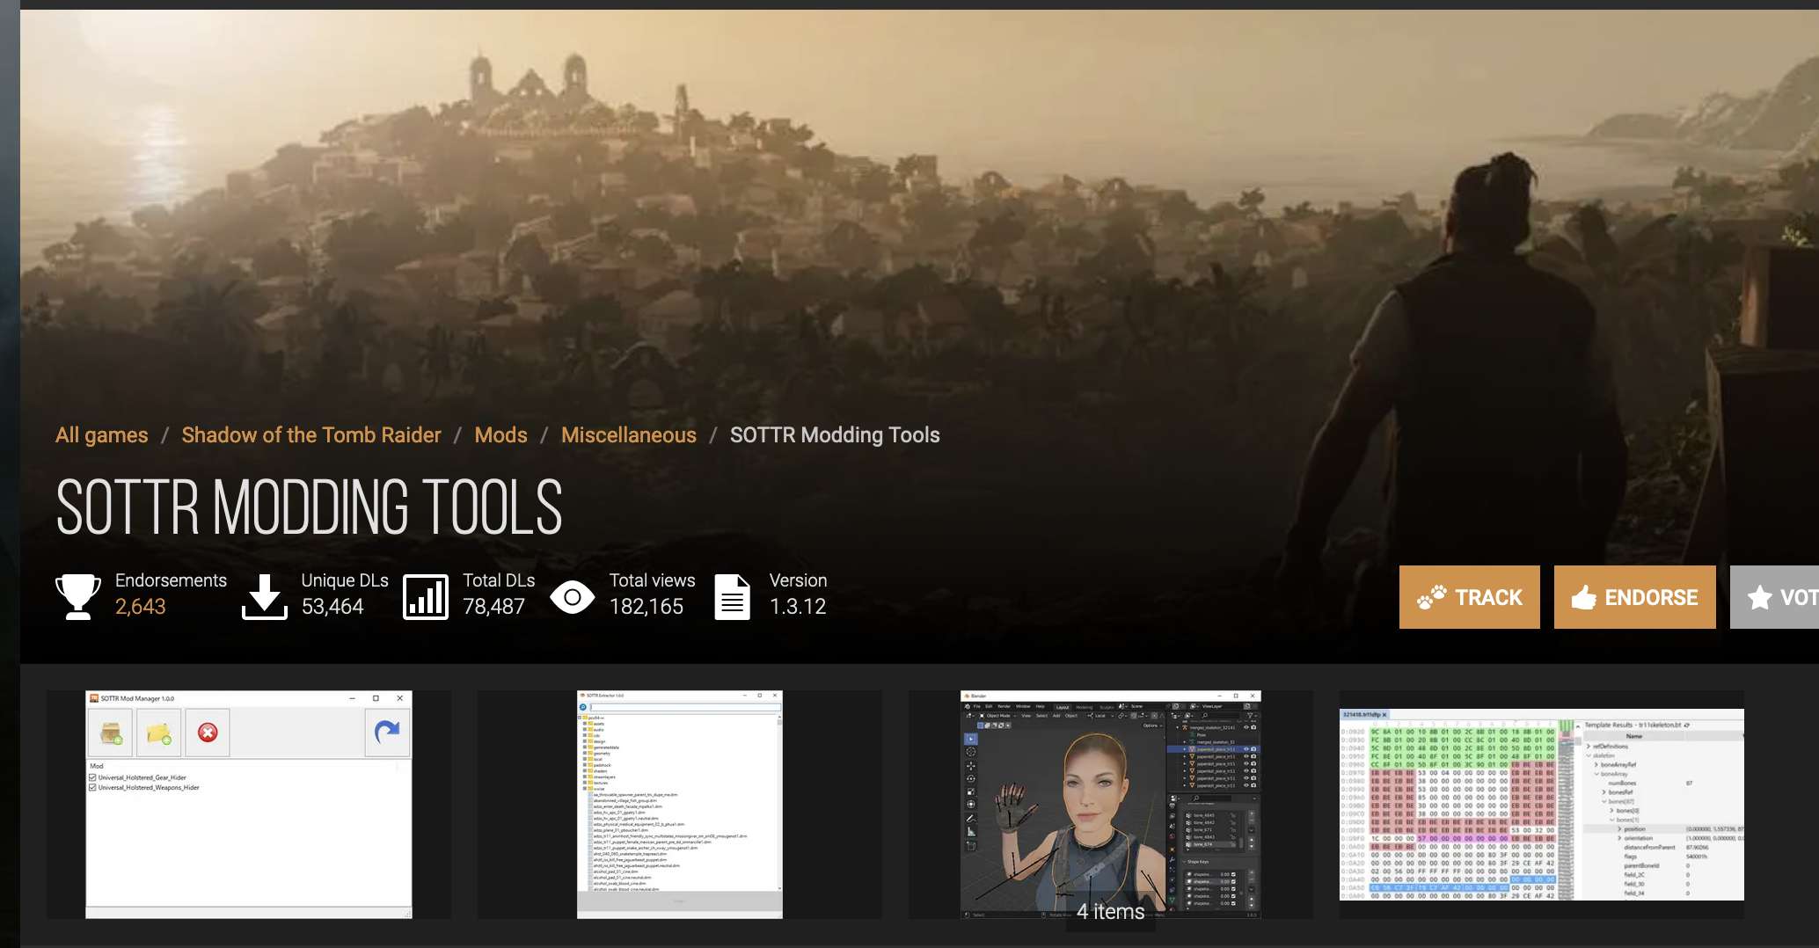
Task: Click the star VOTE button
Action: pyautogui.click(x=1775, y=597)
